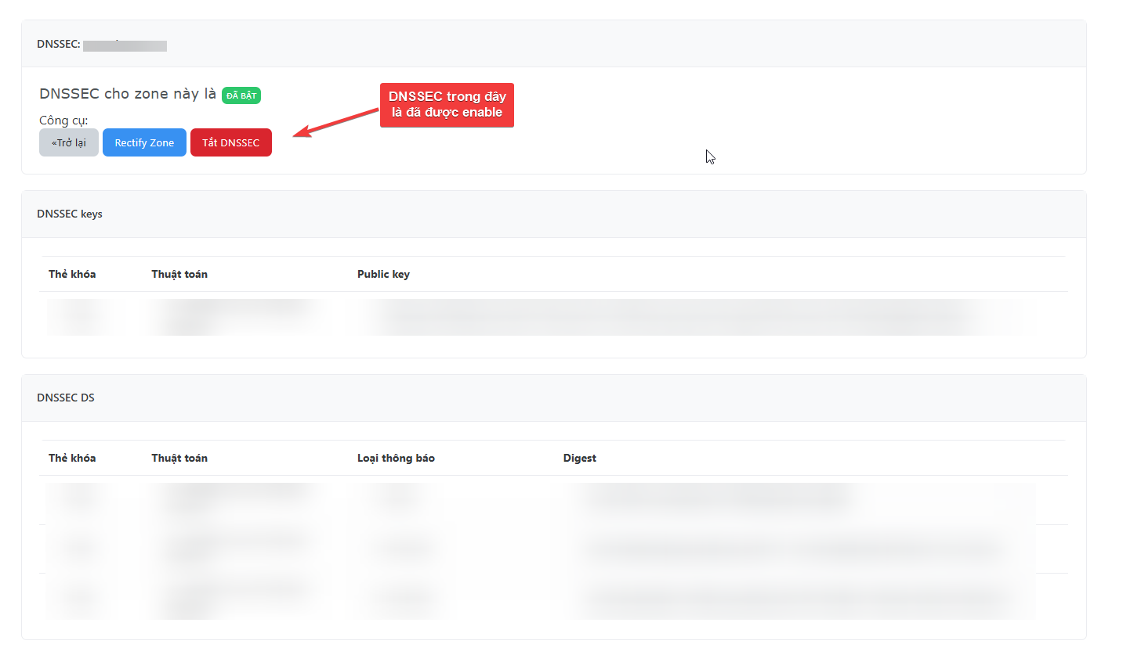Click the 'Digest' column header
This screenshot has width=1123, height=655.
[580, 458]
